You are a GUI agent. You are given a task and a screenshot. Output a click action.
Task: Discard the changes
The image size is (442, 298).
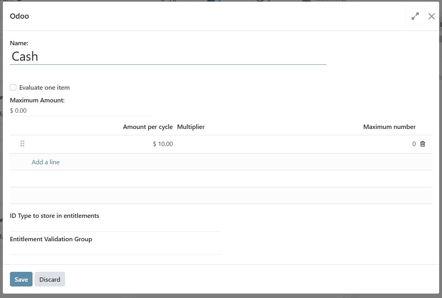click(x=50, y=279)
